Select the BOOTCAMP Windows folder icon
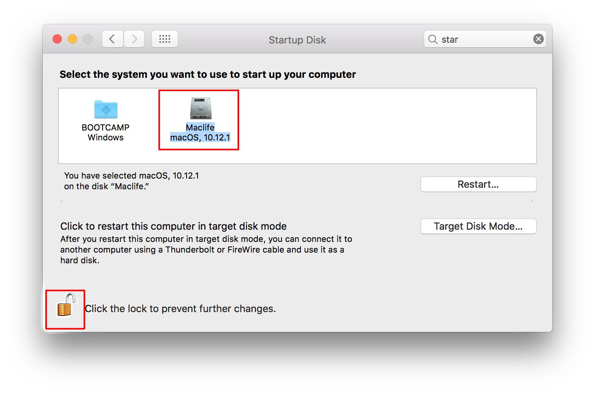The width and height of the screenshot is (595, 393). point(106,110)
